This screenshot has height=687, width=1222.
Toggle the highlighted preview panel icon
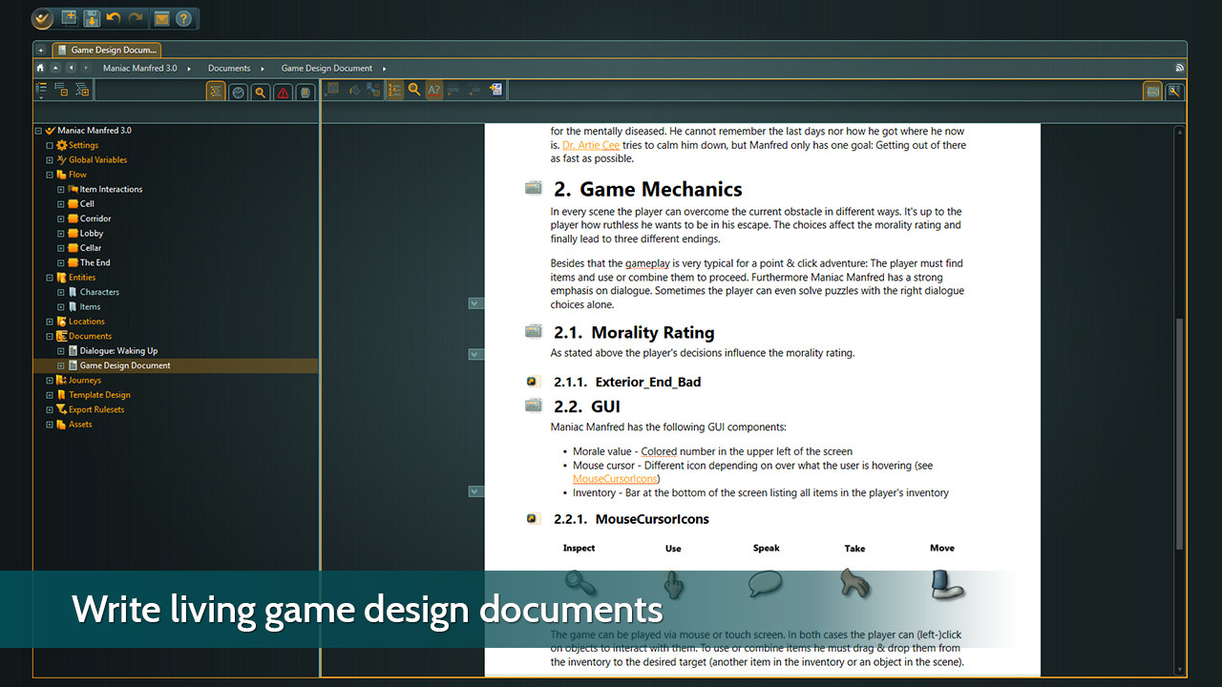point(1153,91)
